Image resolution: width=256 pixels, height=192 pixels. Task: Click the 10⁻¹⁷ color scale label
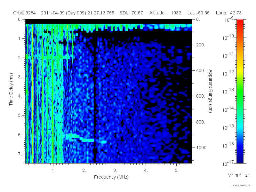(228, 163)
